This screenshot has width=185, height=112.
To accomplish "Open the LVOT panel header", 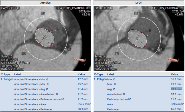I will click(139, 3).
